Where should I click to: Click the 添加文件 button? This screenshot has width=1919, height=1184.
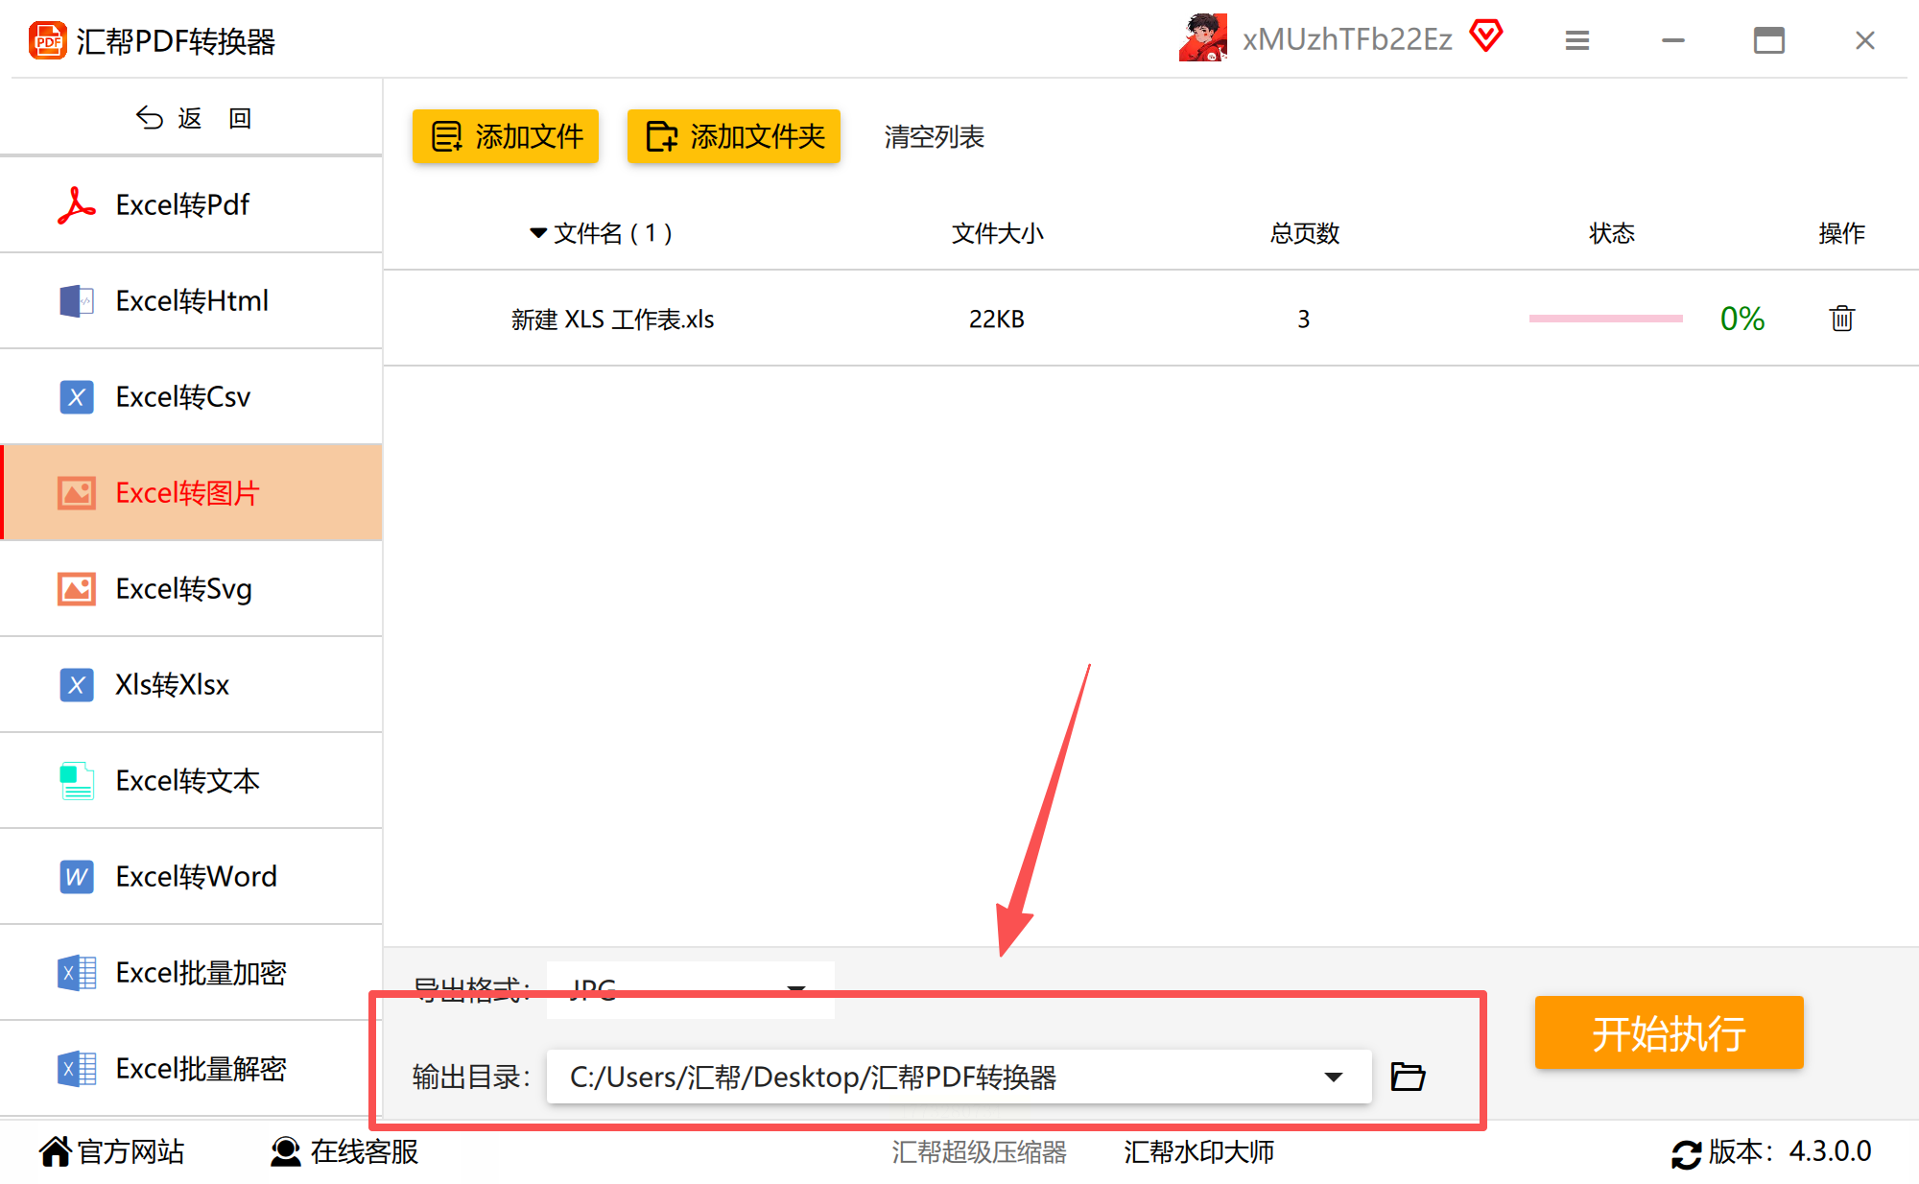coord(506,136)
